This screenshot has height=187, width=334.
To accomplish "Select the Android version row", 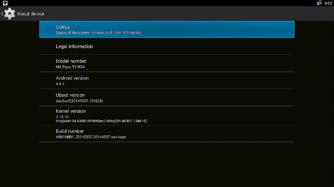I will [x=167, y=80].
